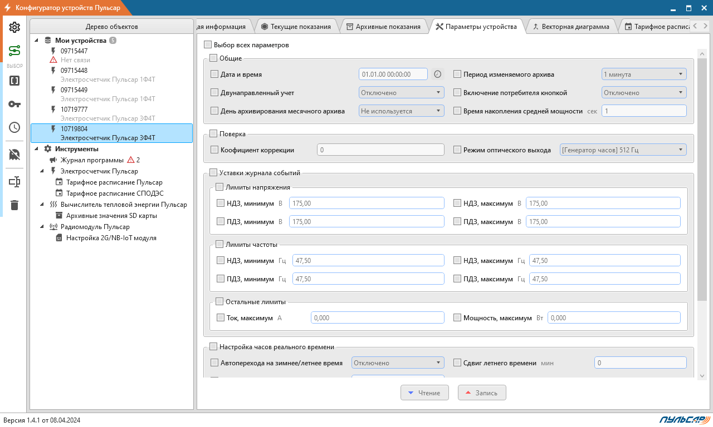Screen dimensions: 713x427
Task: Click the radio antenna icon of Радиомодуль Пульсар
Action: [53, 227]
